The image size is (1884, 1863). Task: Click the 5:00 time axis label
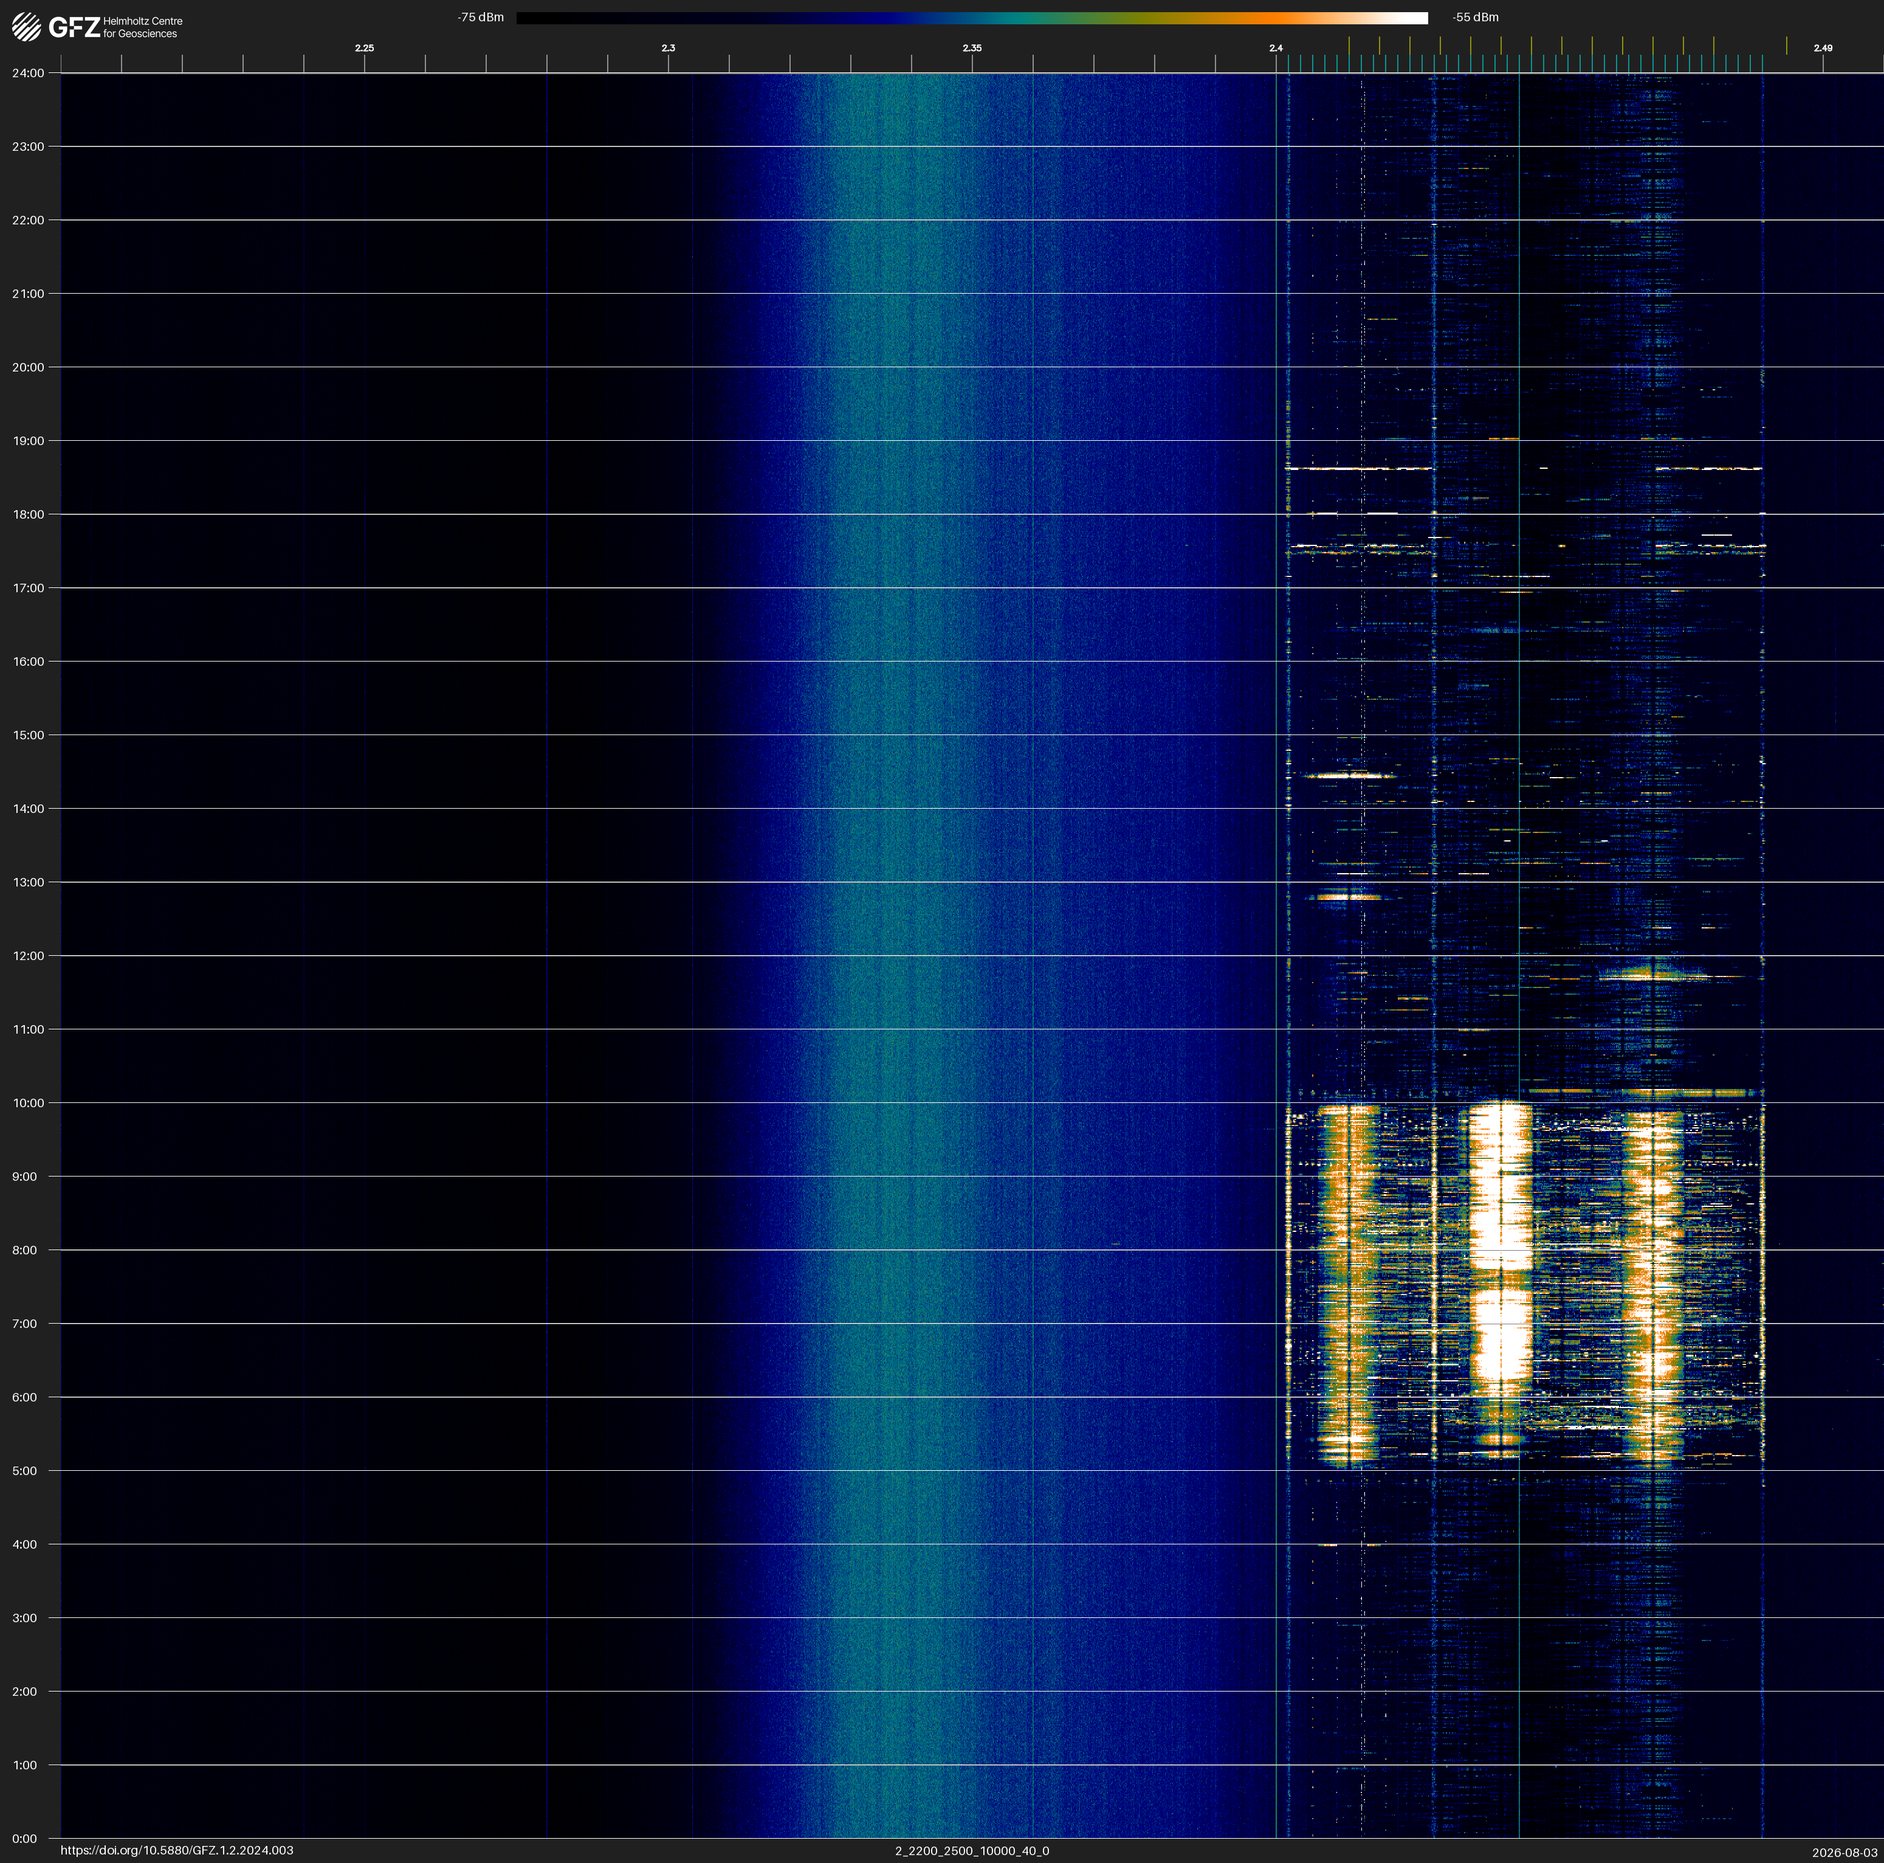[24, 1471]
